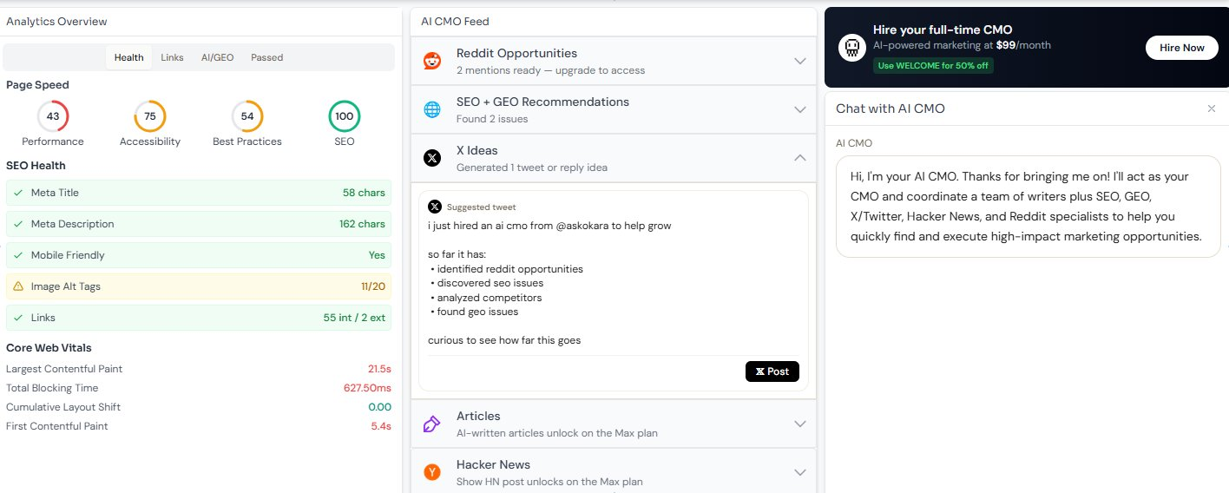This screenshot has height=493, width=1229.
Task: Switch to the Links tab
Action: (x=172, y=57)
